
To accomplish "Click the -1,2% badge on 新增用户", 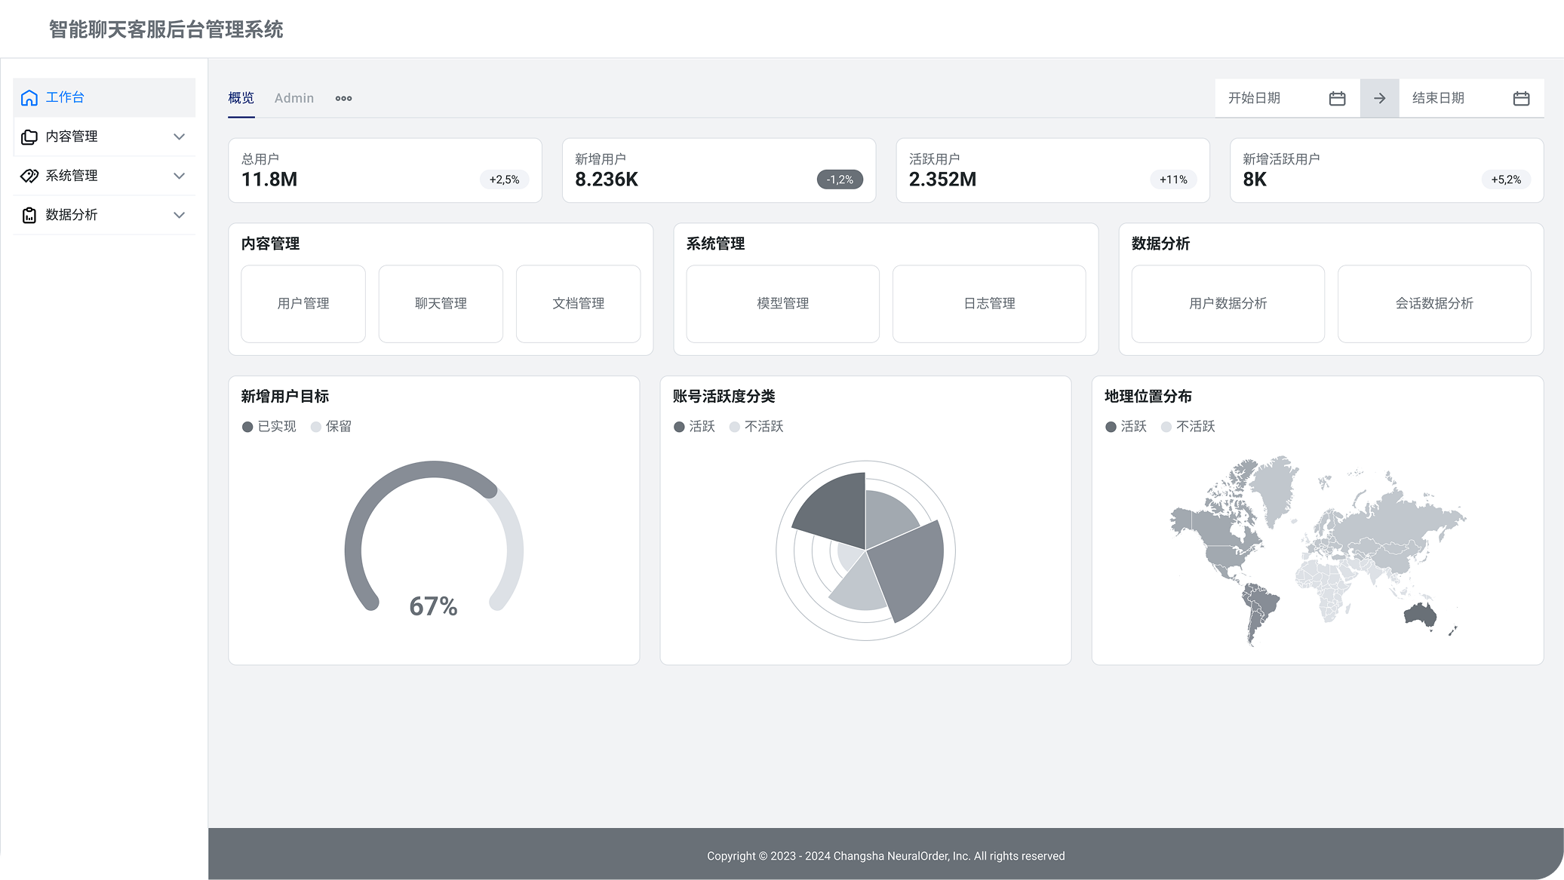I will 840,179.
